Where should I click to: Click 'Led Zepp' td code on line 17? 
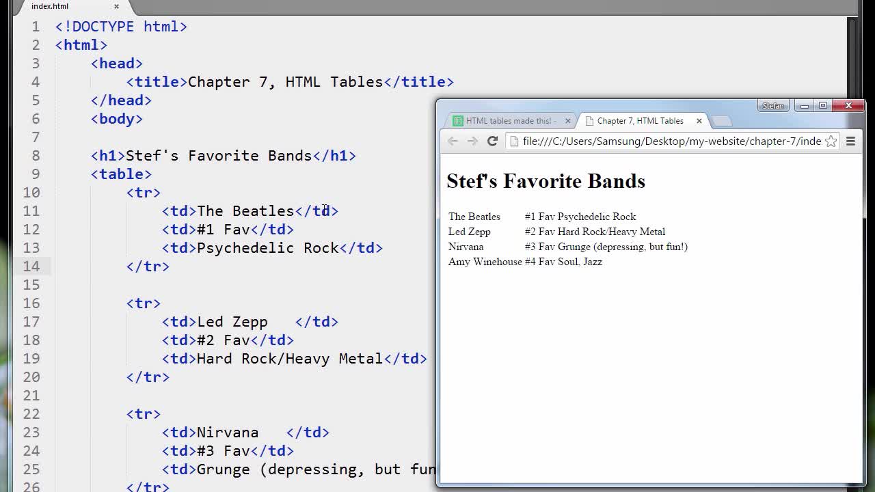click(250, 321)
